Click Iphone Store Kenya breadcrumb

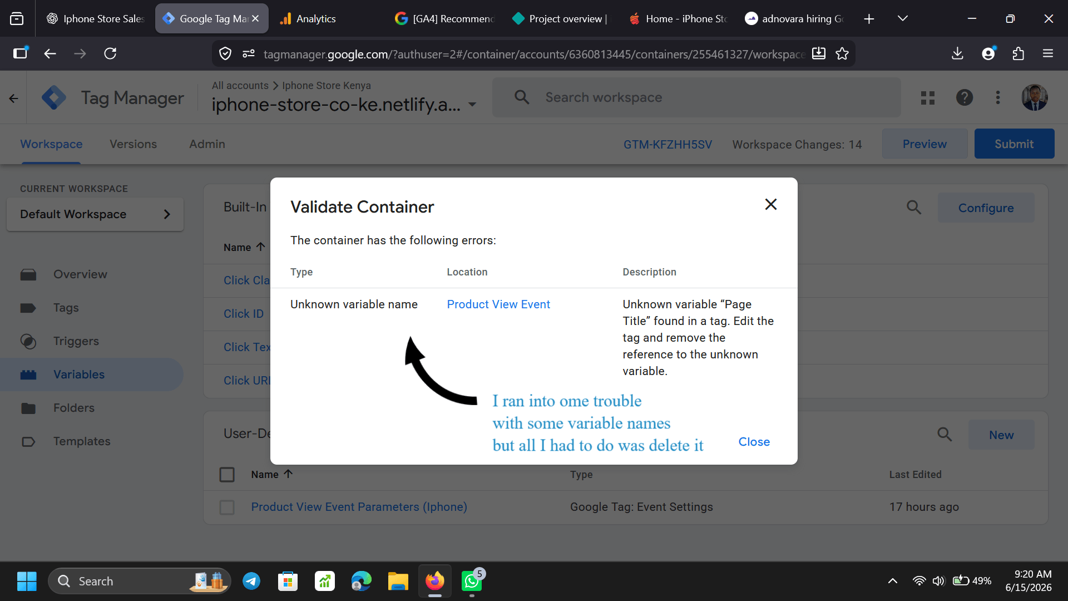click(x=326, y=86)
